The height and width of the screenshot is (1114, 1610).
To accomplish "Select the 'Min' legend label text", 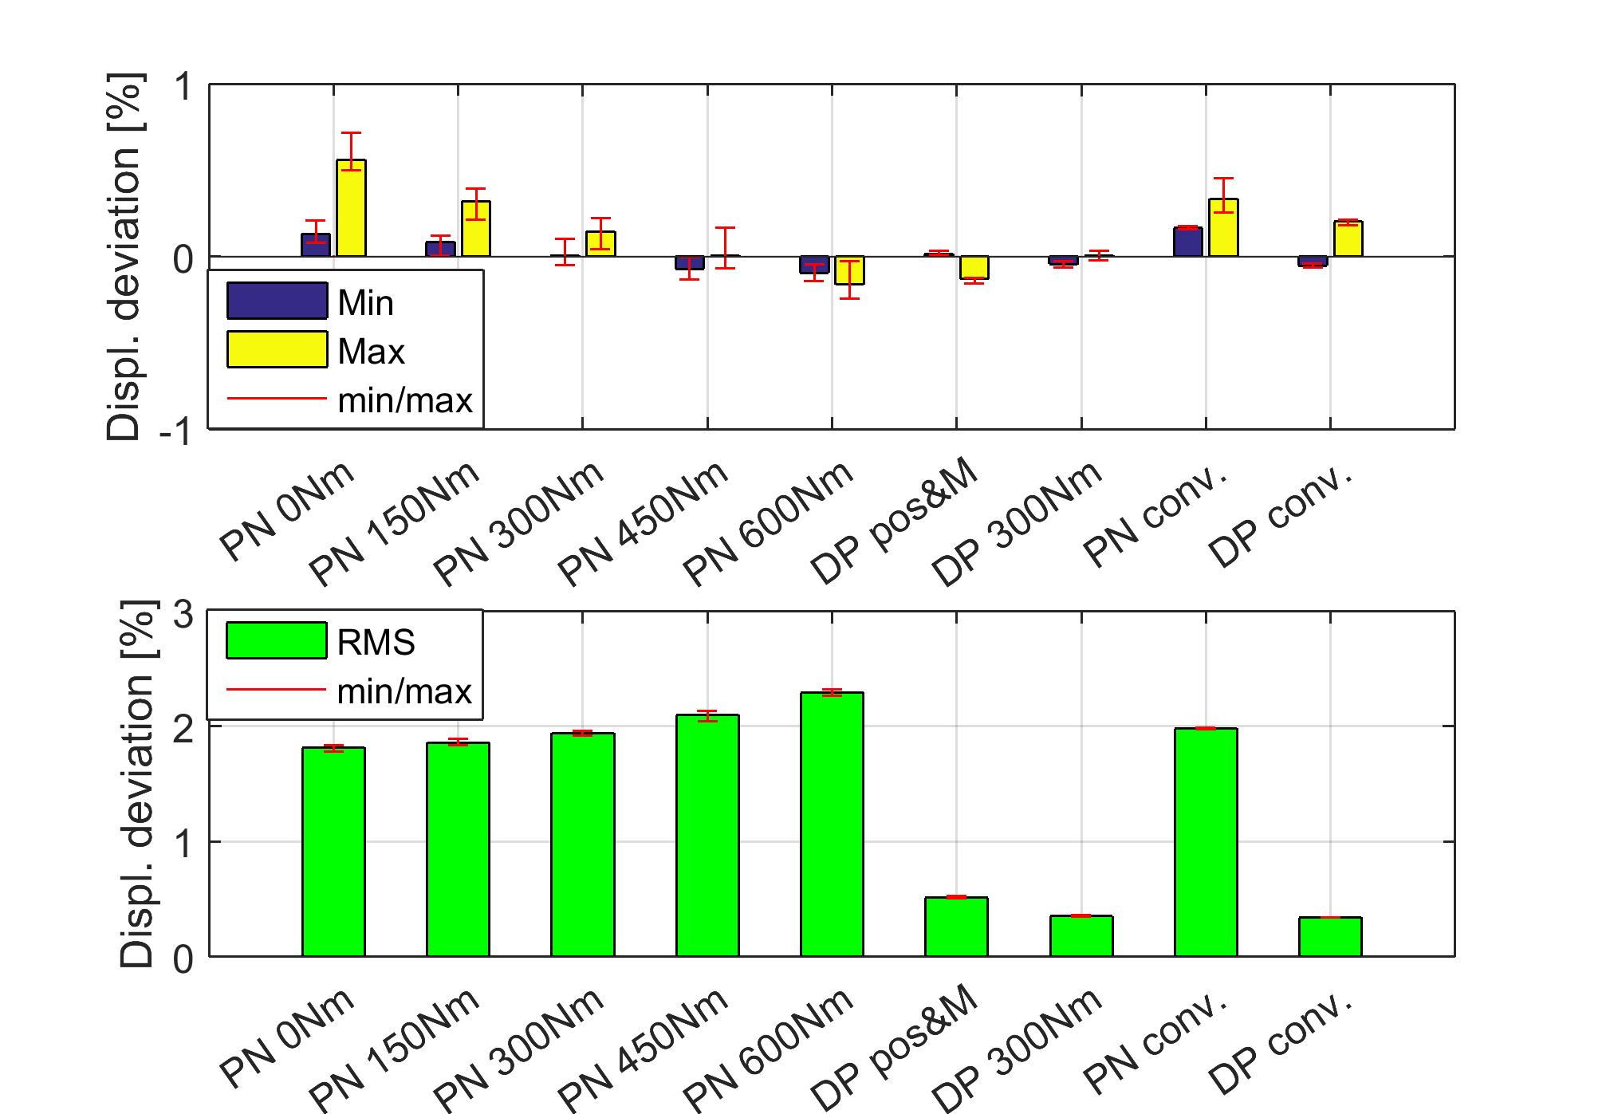I will point(365,303).
